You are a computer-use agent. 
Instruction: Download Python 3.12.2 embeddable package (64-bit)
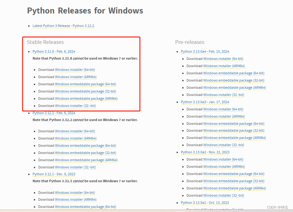(x=85, y=146)
